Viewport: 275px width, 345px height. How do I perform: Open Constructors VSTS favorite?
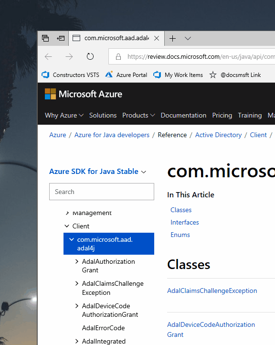coord(71,75)
